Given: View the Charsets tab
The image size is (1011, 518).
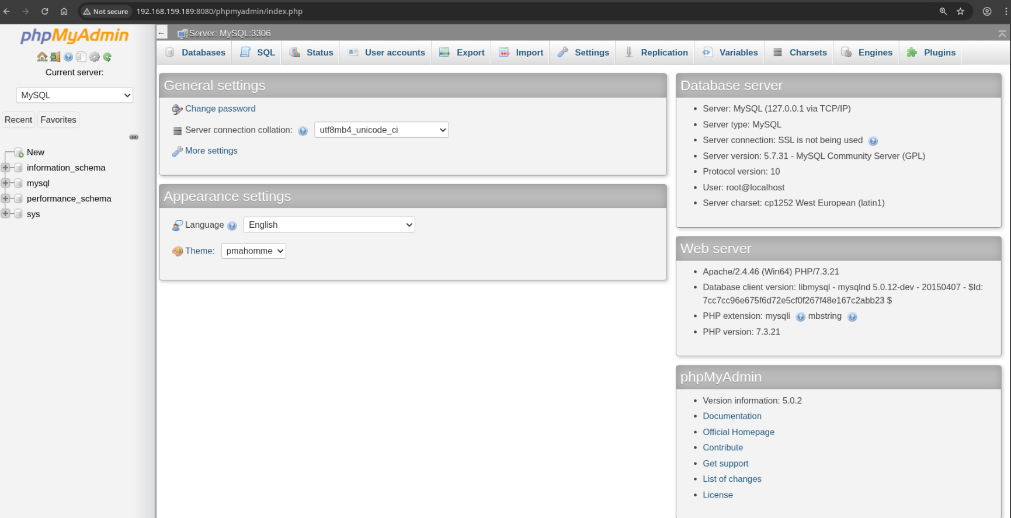Looking at the screenshot, I should (800, 53).
